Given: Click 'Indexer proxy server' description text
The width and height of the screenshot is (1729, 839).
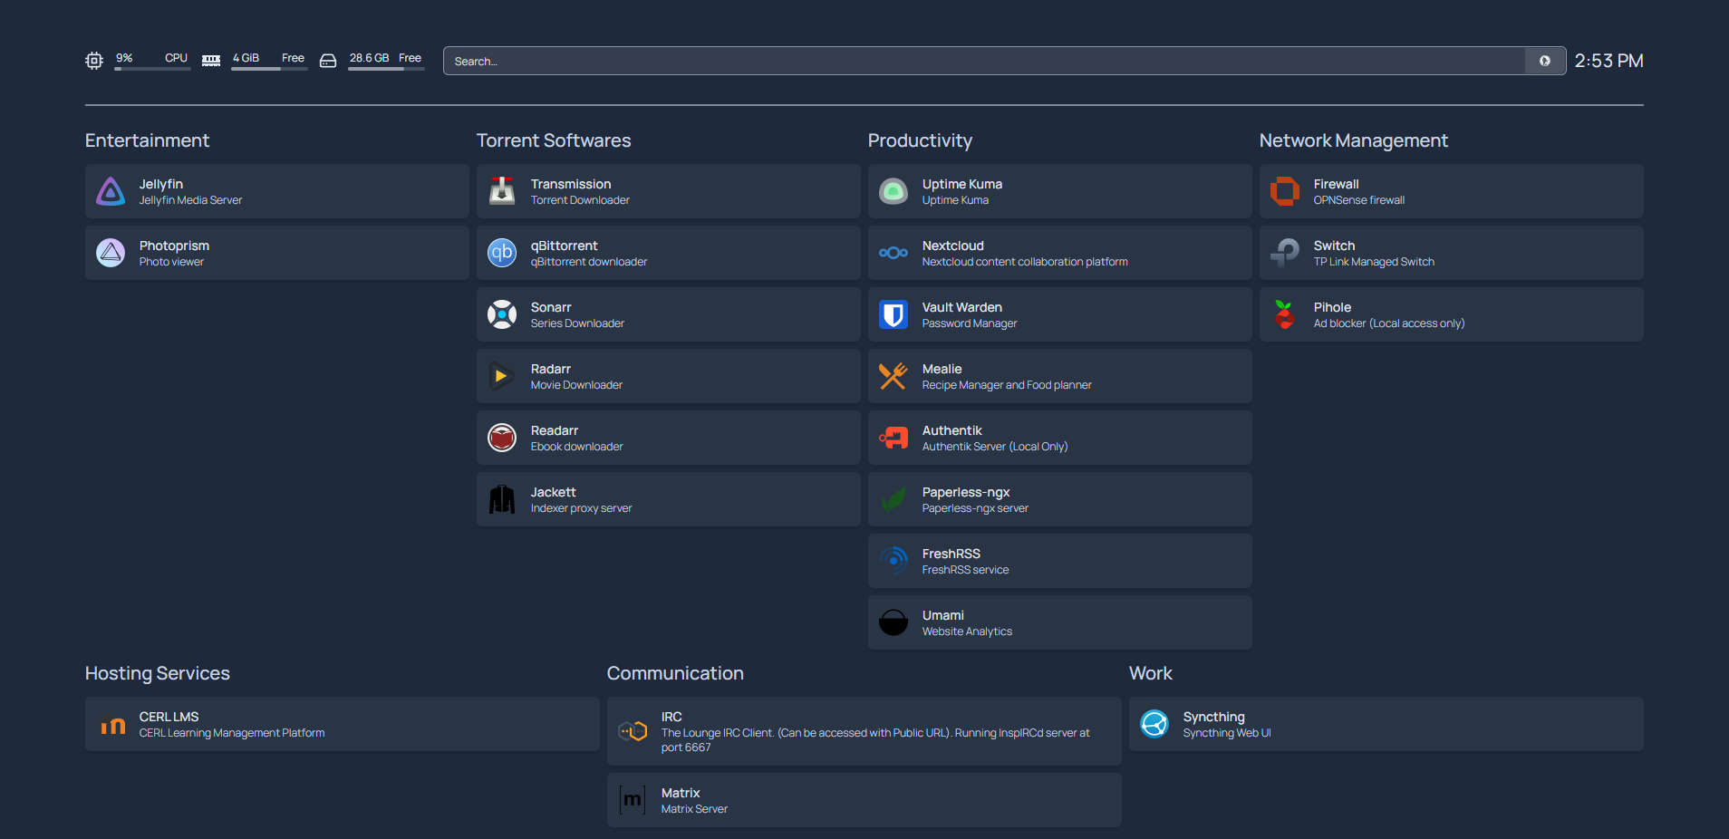Looking at the screenshot, I should [x=581, y=508].
